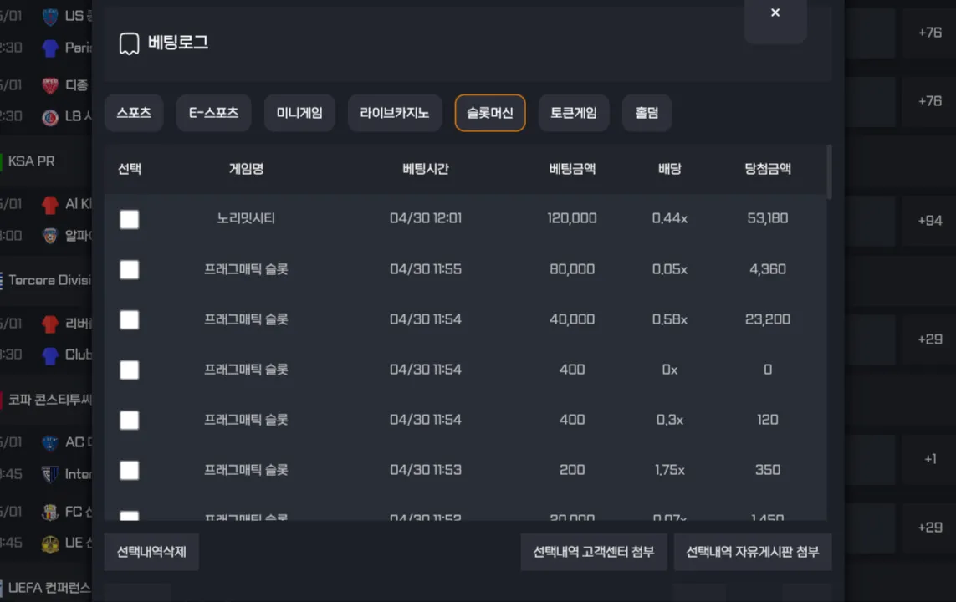Click the AC team crest icon
This screenshot has width=956, height=602.
point(51,442)
